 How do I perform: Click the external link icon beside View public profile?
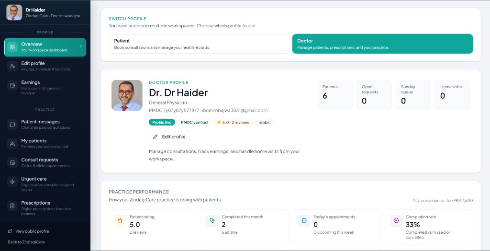point(10,231)
